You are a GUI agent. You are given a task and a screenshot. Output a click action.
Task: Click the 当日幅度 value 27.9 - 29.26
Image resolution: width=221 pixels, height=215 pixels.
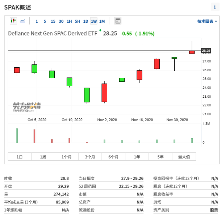[132, 178]
